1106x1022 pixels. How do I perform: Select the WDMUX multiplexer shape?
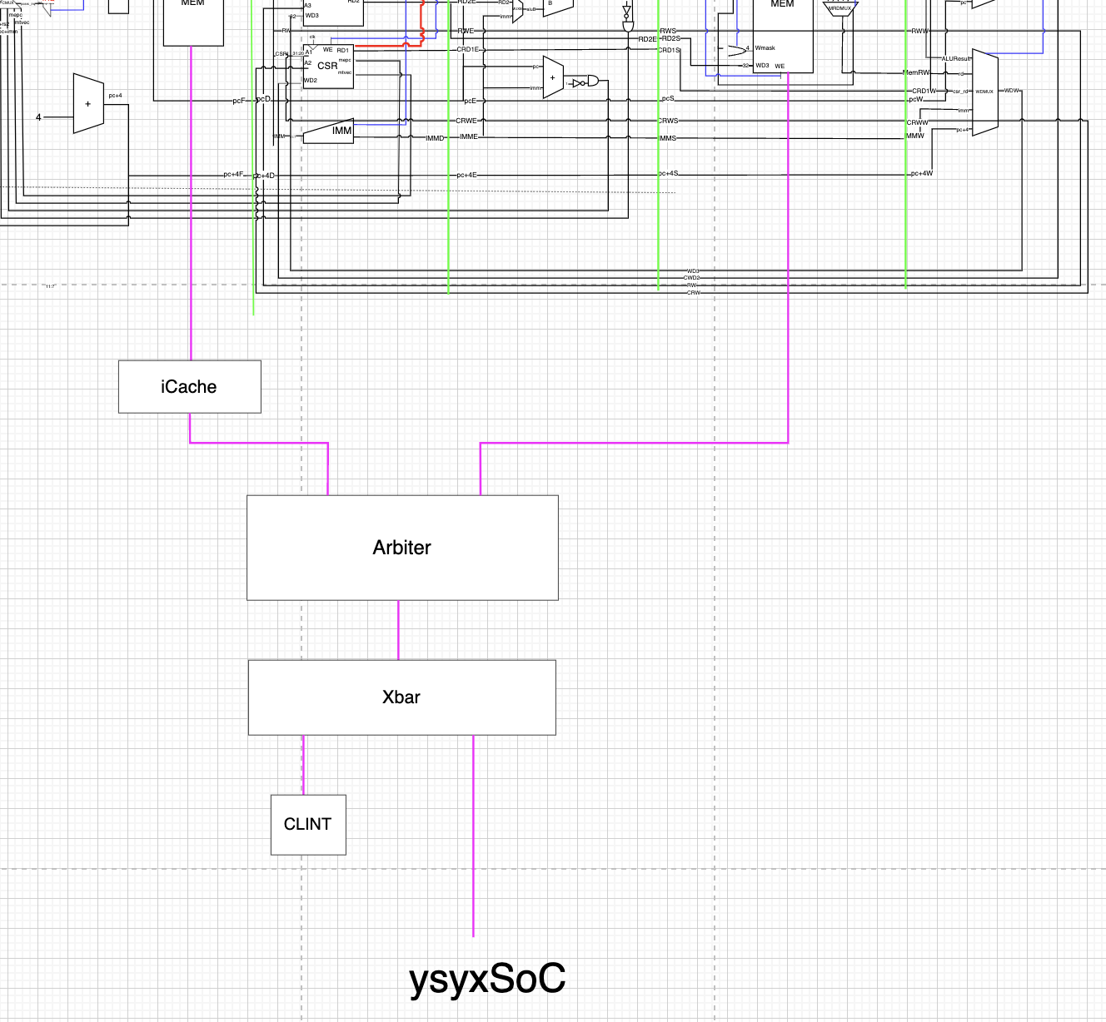click(x=984, y=92)
